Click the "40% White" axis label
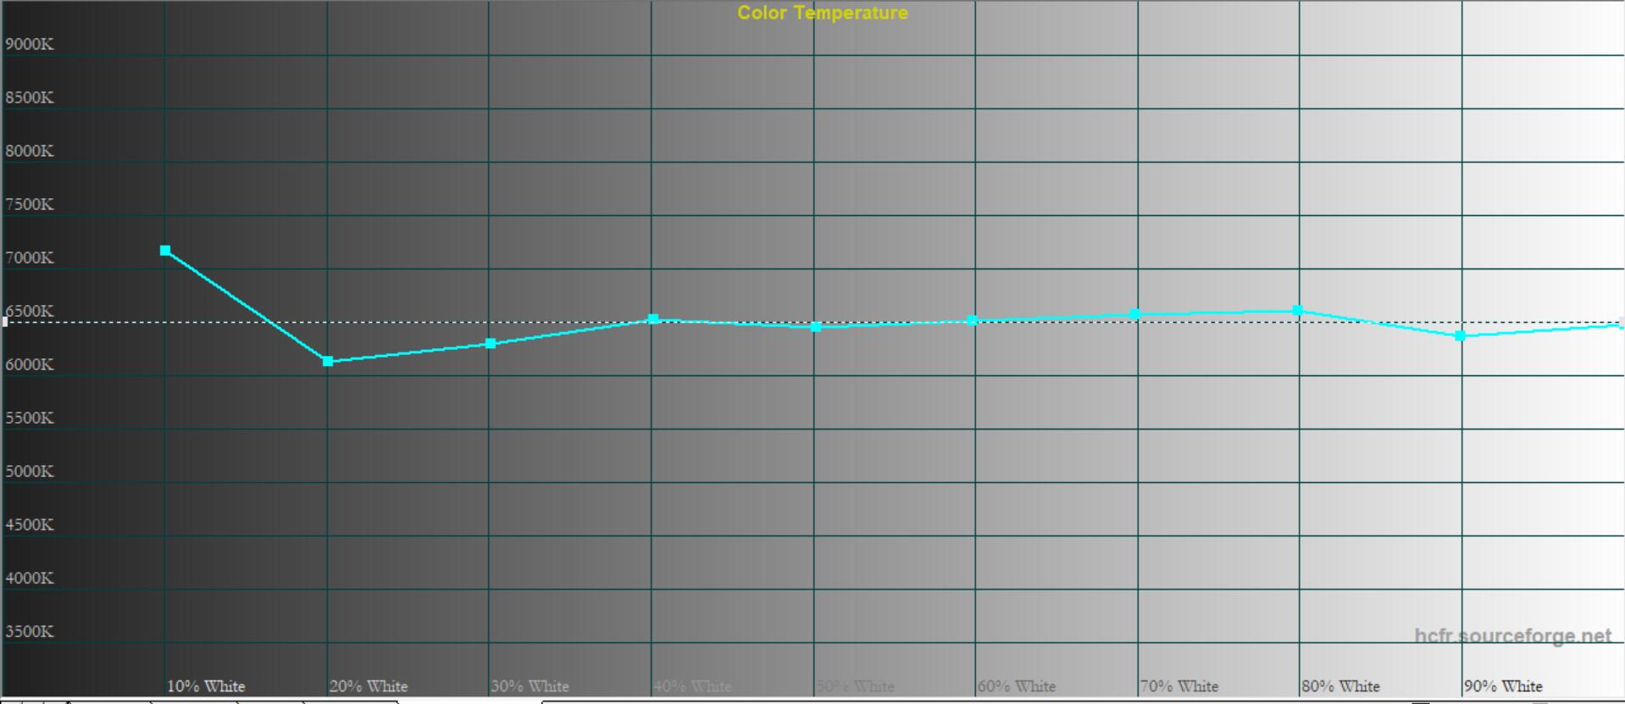Image resolution: width=1625 pixels, height=704 pixels. tap(693, 686)
